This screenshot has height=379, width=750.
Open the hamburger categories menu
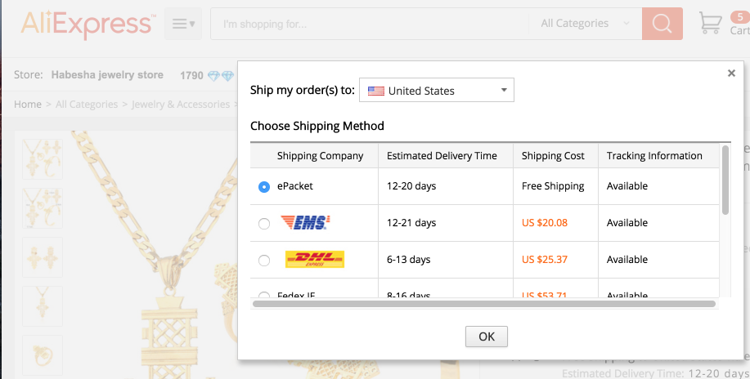(183, 24)
